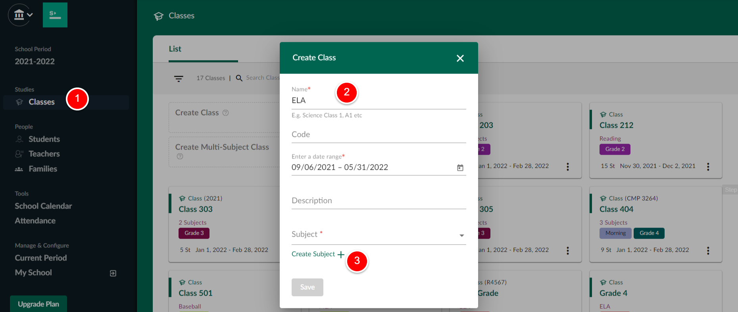The height and width of the screenshot is (312, 738).
Task: Expand the Subject dropdown
Action: tap(379, 234)
